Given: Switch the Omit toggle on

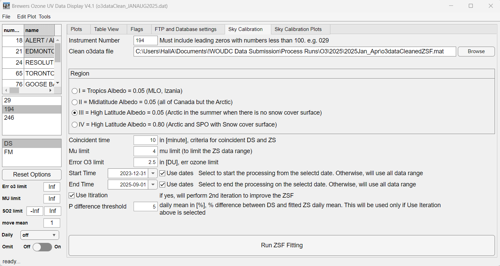Looking at the screenshot, I should tap(42, 247).
